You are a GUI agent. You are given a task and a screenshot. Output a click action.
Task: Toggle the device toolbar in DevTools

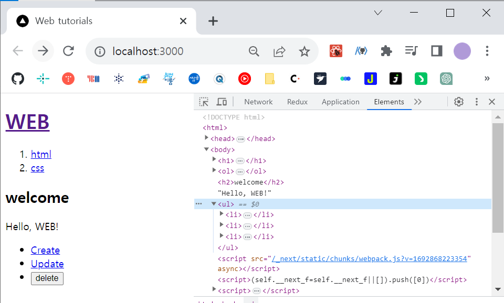point(222,102)
